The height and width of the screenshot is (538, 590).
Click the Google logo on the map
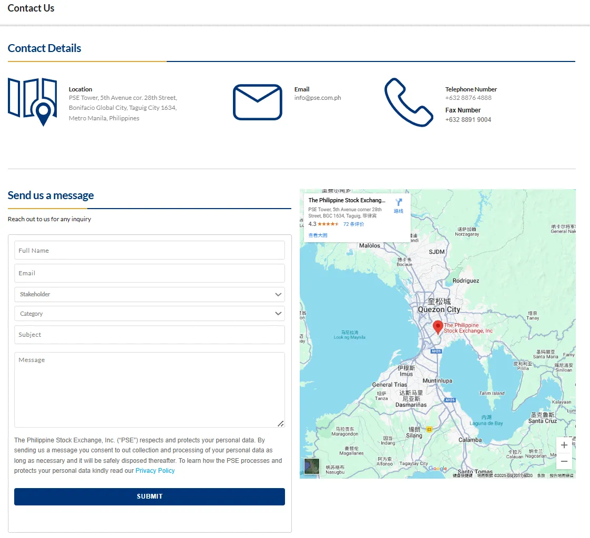438,469
